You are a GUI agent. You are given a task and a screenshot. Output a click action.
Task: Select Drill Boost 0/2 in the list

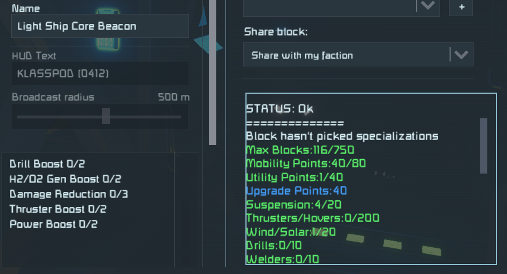47,164
